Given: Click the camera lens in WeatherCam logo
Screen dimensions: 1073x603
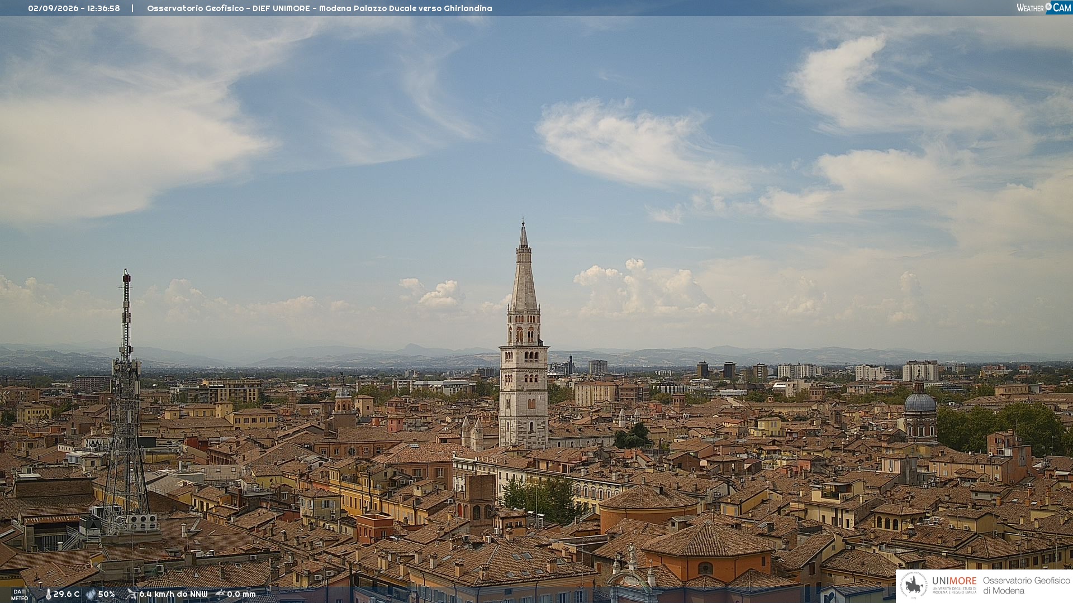Looking at the screenshot, I should (x=1048, y=7).
